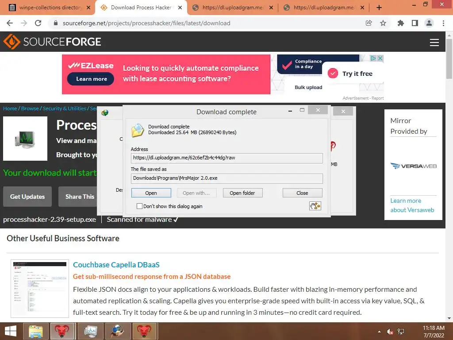Open the Browse breadcrumb link
Screen dimensions: 453x340
pyautogui.click(x=30, y=108)
